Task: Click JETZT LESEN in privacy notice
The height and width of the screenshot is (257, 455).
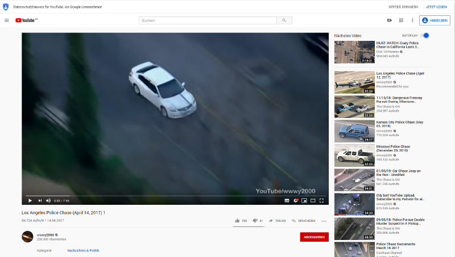Action: pos(436,7)
